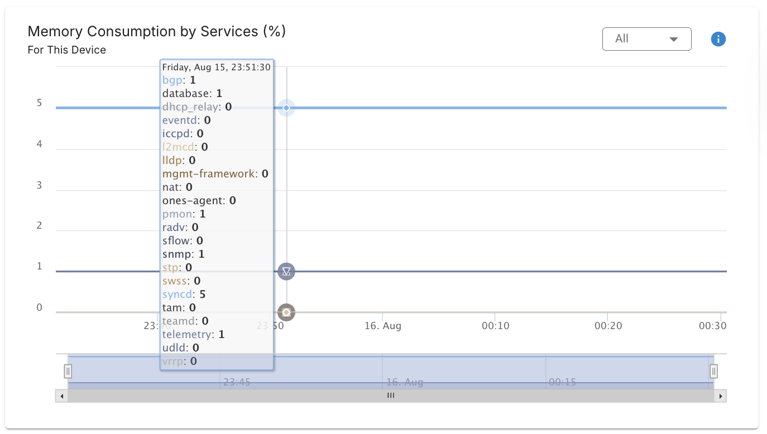Click the horizontal scrollbar grip thumb
The width and height of the screenshot is (767, 434).
tap(391, 396)
